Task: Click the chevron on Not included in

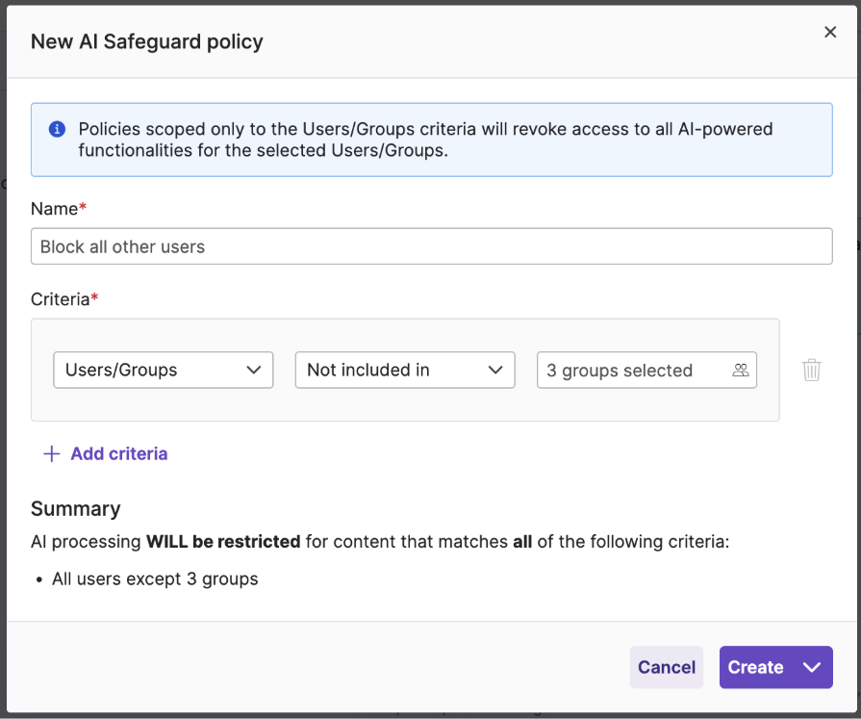Action: (x=495, y=370)
